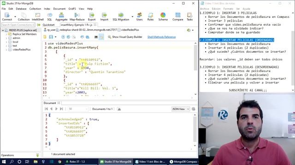This screenshot has height=165, width=295.
Task: Click the Export toolbar icon
Action: point(92,16)
